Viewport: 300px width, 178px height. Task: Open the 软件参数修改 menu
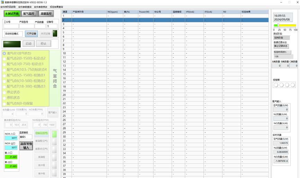point(41,7)
